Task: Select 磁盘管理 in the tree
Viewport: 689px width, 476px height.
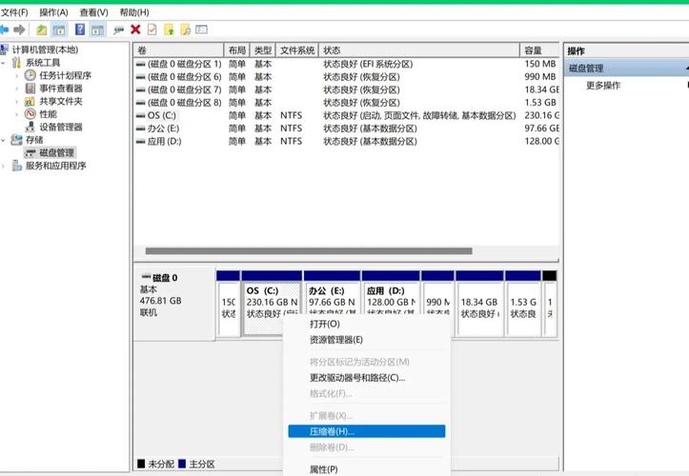Action: 56,153
